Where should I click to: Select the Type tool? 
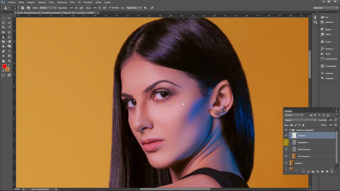(x=9, y=51)
